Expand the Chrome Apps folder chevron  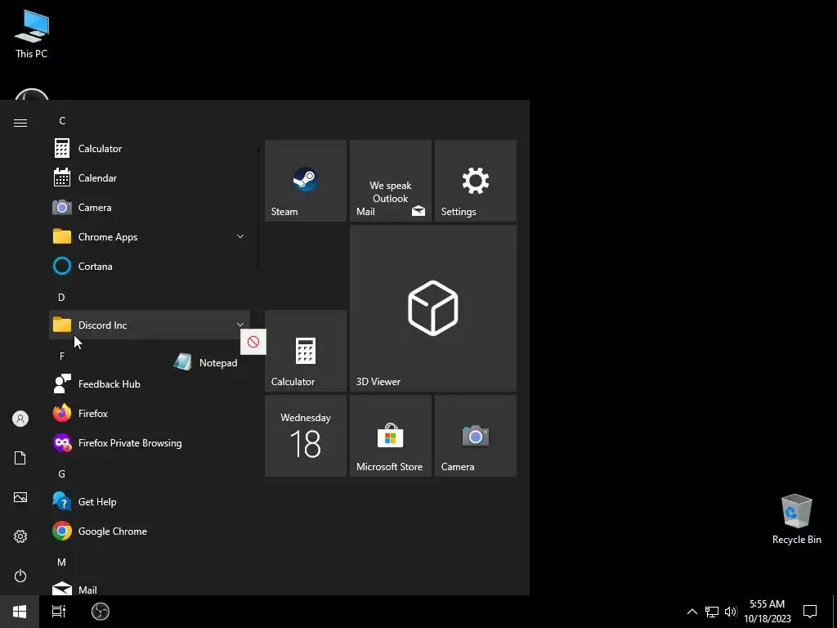point(240,236)
